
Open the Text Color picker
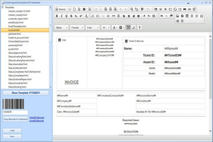[115, 28]
